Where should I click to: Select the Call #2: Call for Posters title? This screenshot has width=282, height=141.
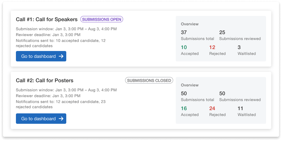(45, 81)
